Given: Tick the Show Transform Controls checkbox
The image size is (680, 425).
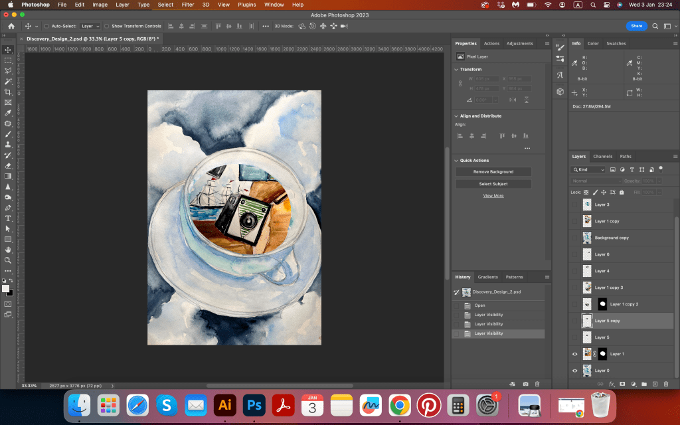Looking at the screenshot, I should pyautogui.click(x=107, y=26).
